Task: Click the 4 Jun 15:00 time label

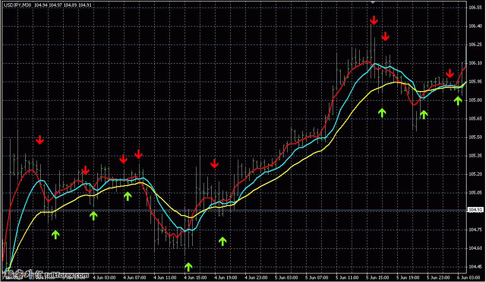Action: tap(195, 277)
